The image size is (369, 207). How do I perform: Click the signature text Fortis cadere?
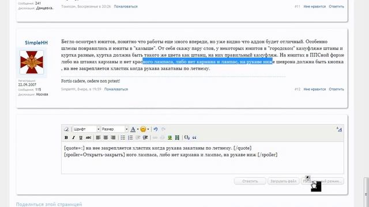click(91, 81)
